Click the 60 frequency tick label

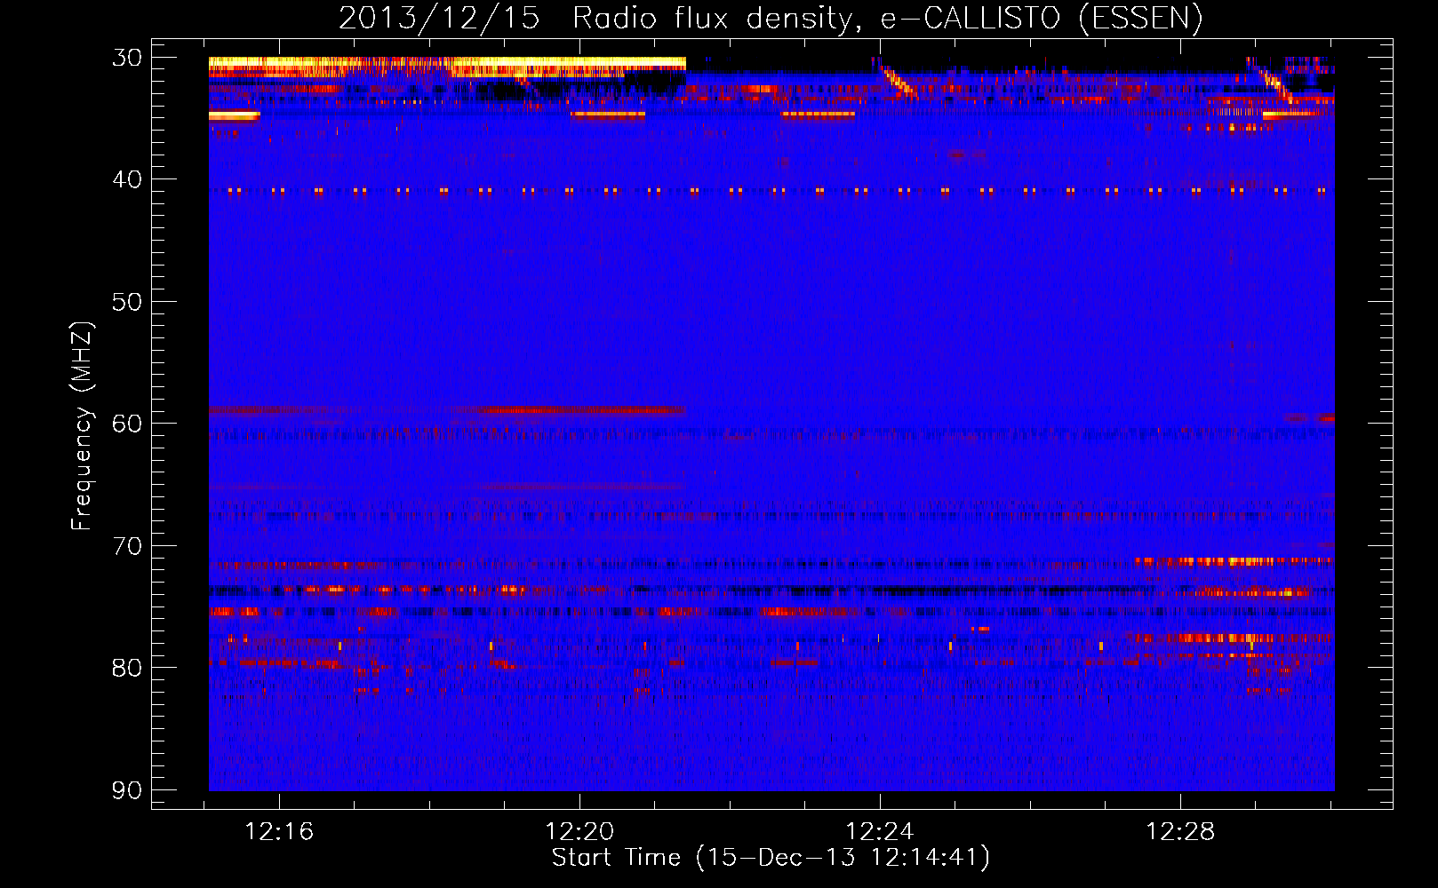click(x=128, y=424)
